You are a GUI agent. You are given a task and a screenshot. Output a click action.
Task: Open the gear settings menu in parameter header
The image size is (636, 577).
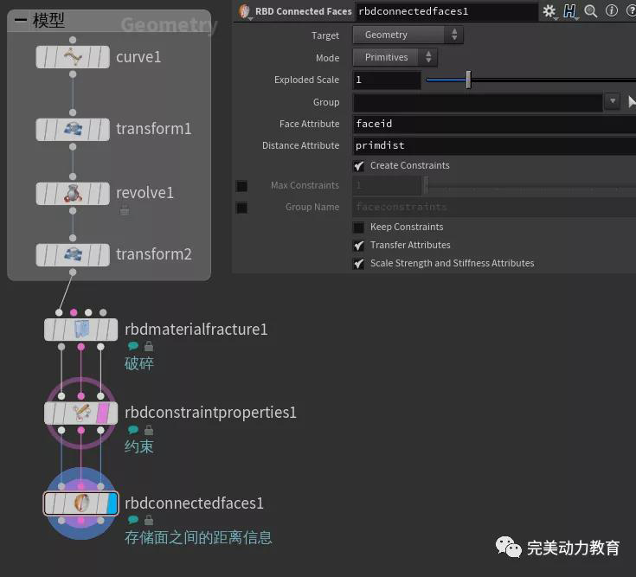pyautogui.click(x=549, y=11)
